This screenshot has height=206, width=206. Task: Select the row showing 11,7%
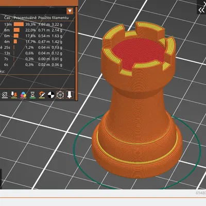point(37,42)
